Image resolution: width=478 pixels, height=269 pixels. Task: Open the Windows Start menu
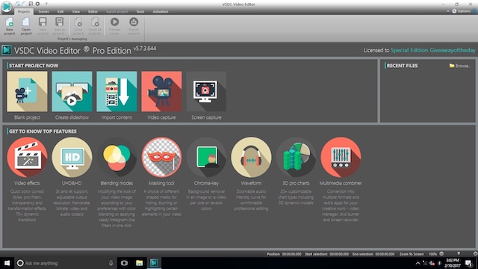pos(7,263)
